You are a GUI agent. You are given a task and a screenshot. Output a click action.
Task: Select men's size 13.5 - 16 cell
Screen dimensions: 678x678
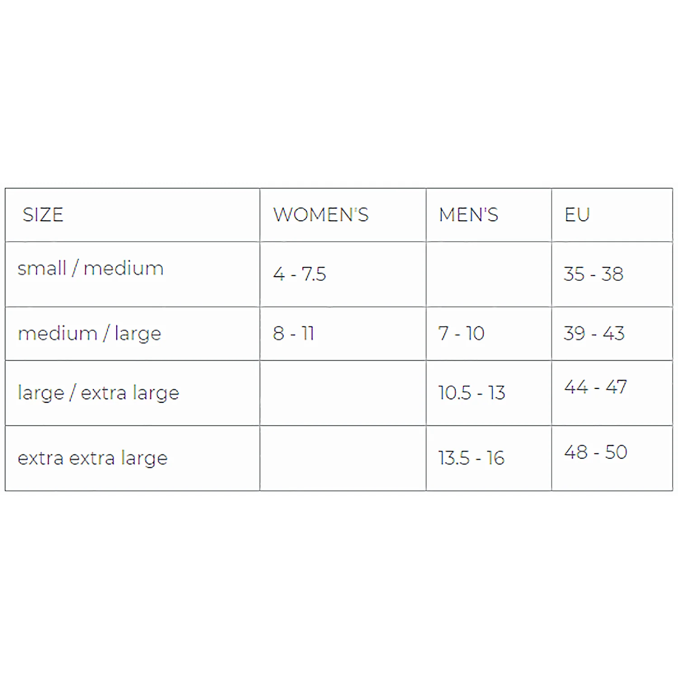pos(471,458)
